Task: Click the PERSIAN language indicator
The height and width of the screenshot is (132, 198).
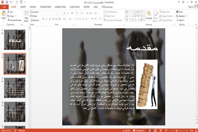Action: point(22,130)
